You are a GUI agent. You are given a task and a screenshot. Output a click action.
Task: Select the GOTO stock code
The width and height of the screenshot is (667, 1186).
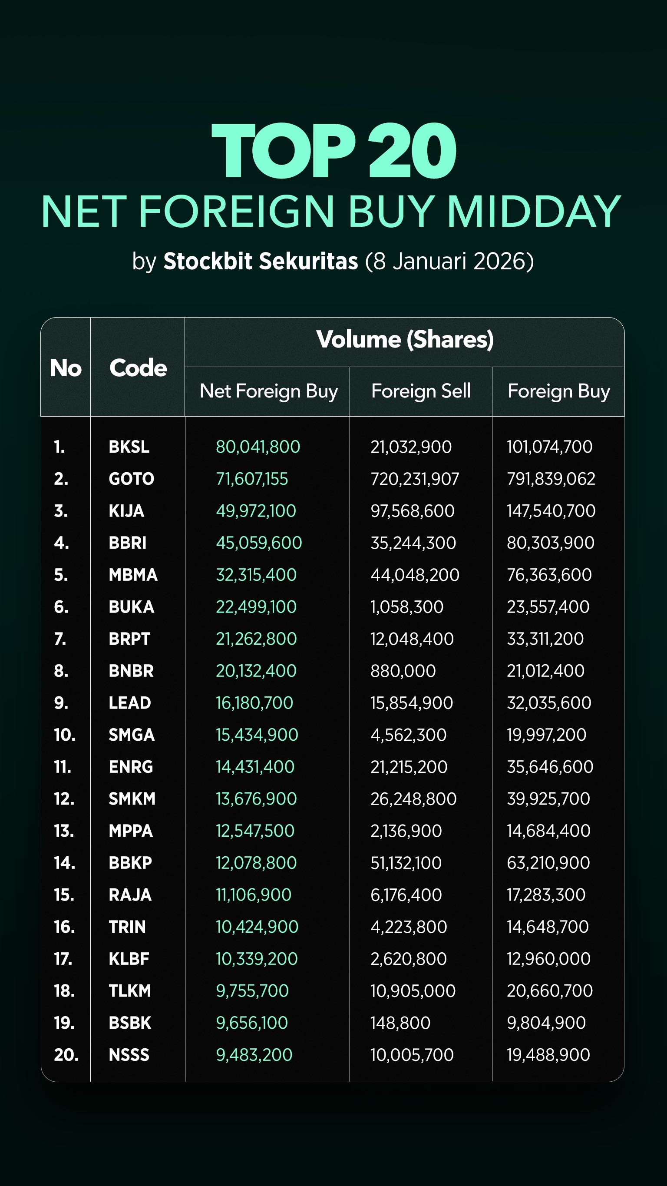[x=131, y=479]
